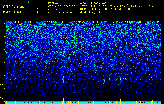Click the Ogata-vill. Akita-Pref. JAPAN location text

pyautogui.click(x=116, y=6)
